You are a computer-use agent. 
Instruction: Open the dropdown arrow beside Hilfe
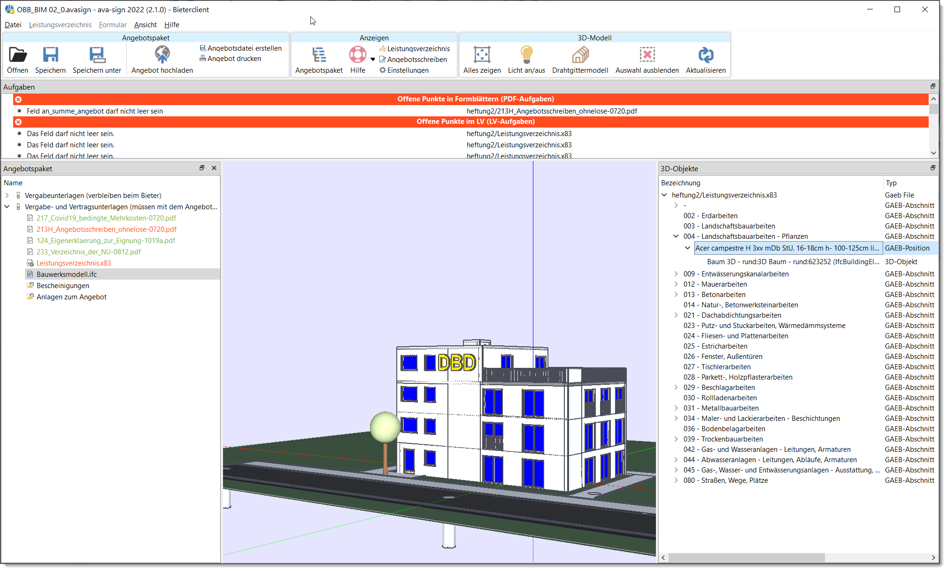(373, 60)
